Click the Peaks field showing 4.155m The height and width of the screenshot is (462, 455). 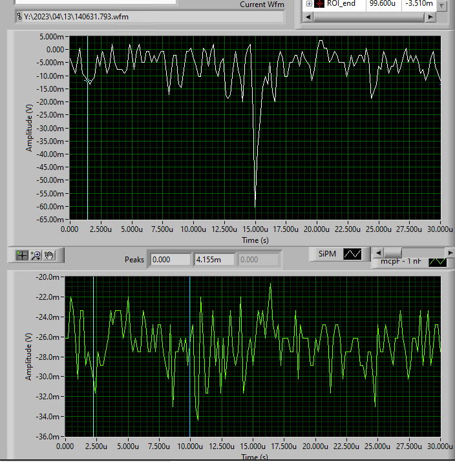click(x=214, y=260)
